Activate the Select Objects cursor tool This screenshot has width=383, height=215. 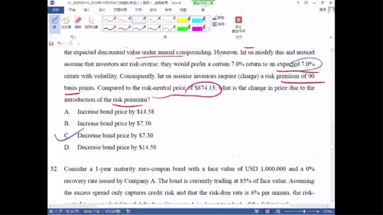91,23
